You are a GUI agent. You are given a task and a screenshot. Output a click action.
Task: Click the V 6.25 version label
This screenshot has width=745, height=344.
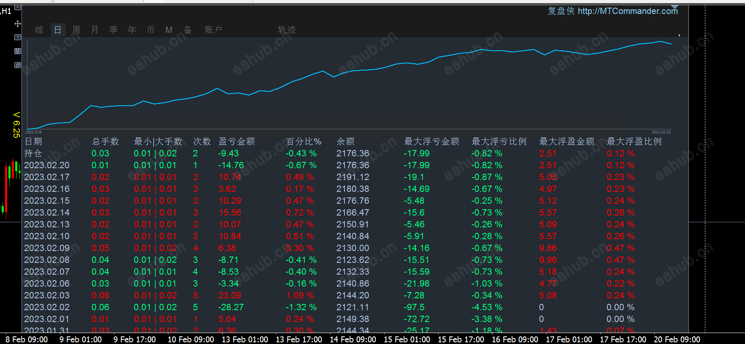click(x=16, y=125)
